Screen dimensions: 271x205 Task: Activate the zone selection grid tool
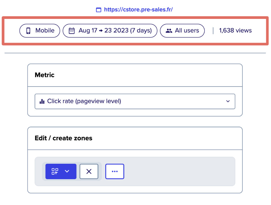[55, 171]
